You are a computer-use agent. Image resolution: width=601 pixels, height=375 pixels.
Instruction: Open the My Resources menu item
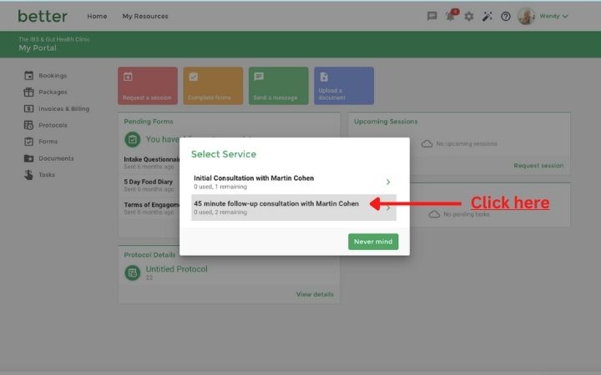145,16
